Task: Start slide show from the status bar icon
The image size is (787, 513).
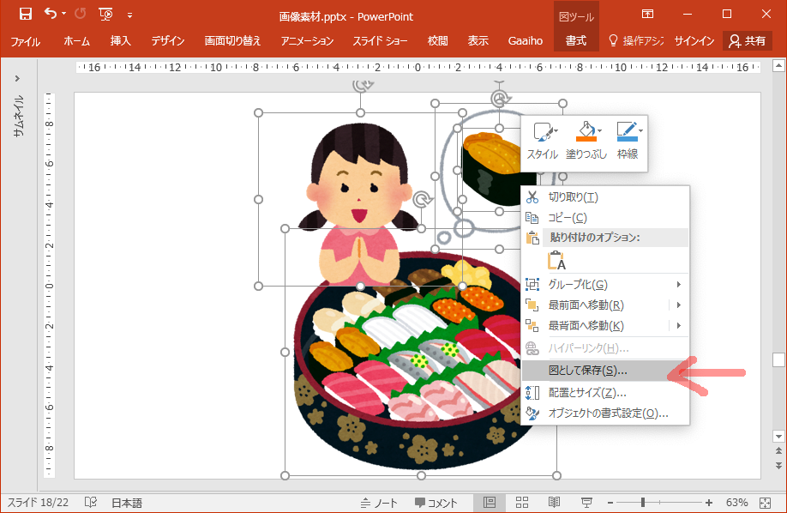Action: tap(588, 503)
